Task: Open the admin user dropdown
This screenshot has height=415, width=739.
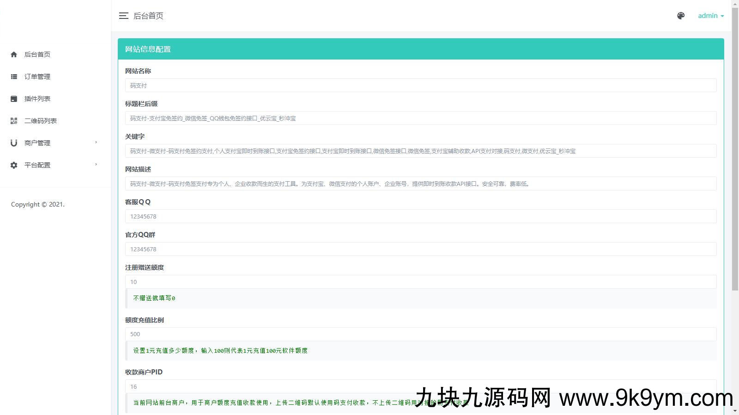Action: tap(710, 16)
